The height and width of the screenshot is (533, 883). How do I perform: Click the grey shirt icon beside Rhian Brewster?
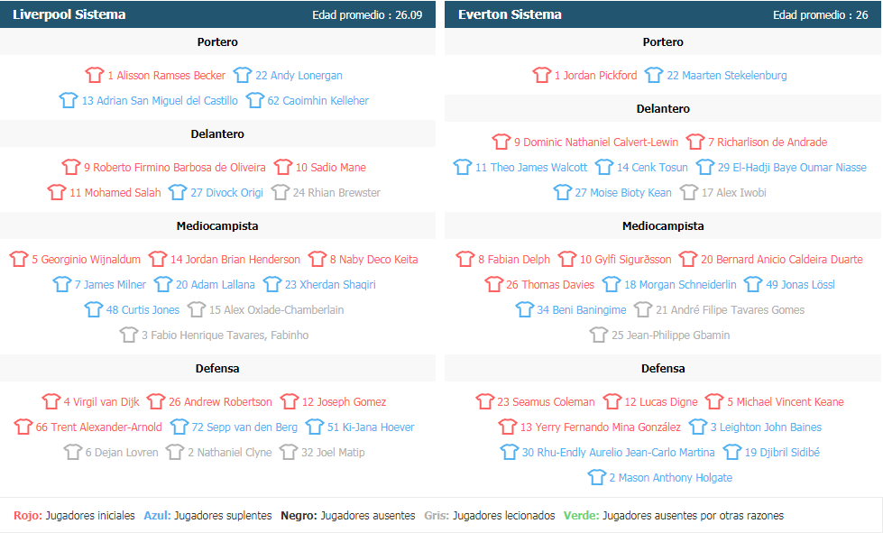[x=280, y=192]
